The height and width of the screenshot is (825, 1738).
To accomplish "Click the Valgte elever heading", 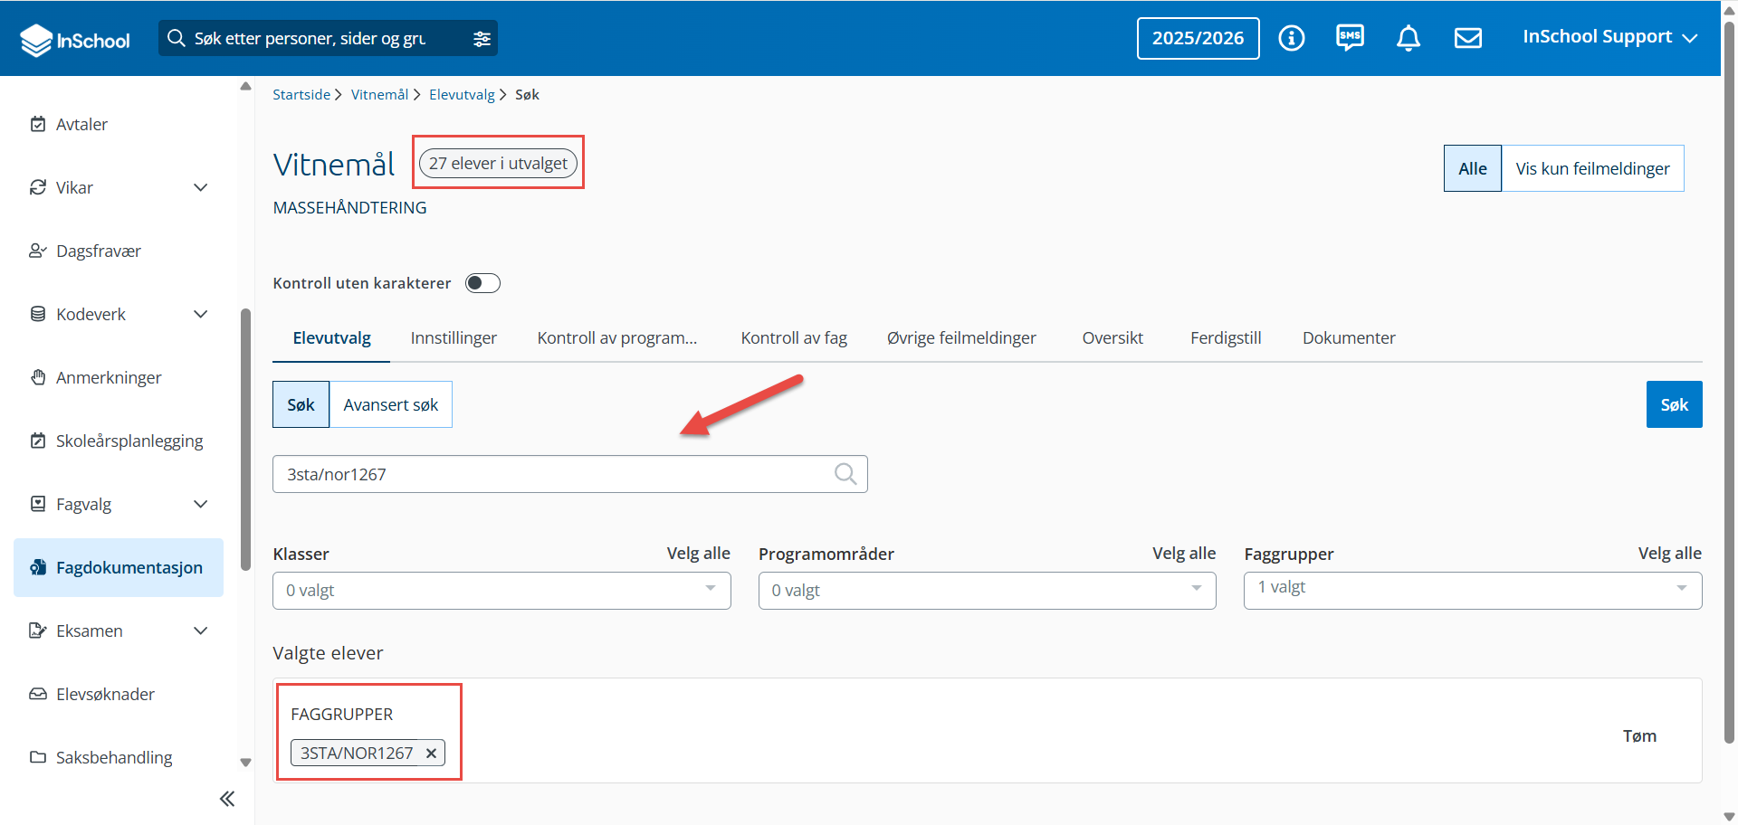I will [328, 652].
